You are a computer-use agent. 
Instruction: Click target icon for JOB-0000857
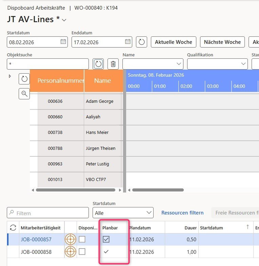pos(70,239)
